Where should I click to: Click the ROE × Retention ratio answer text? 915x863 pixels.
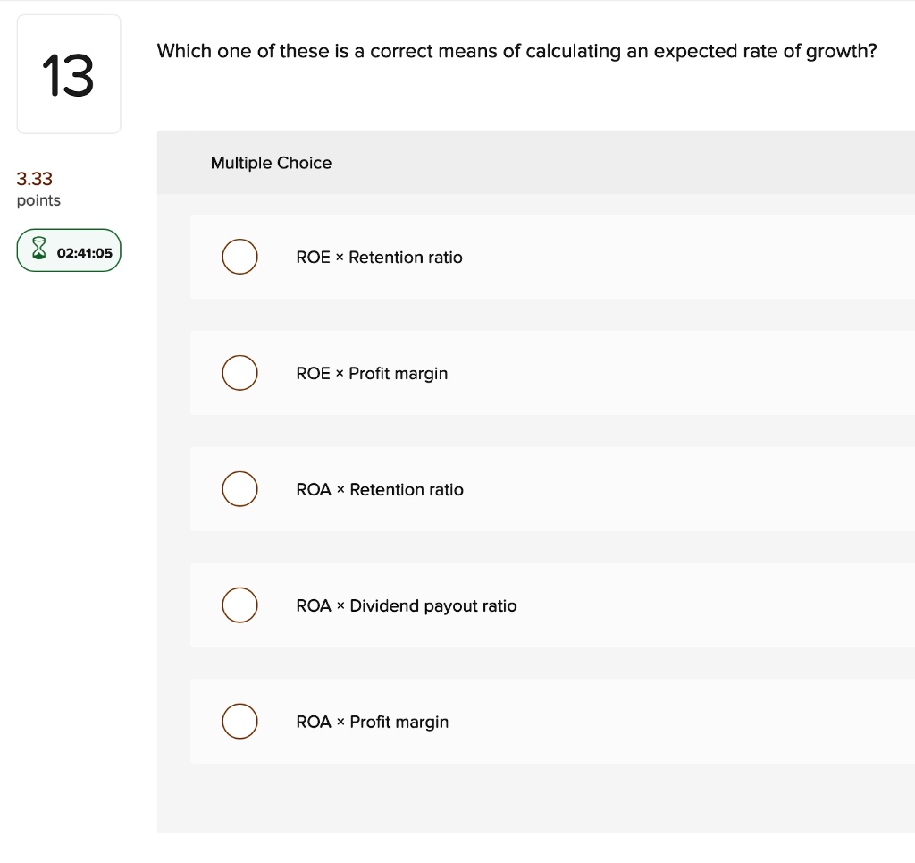(x=379, y=257)
